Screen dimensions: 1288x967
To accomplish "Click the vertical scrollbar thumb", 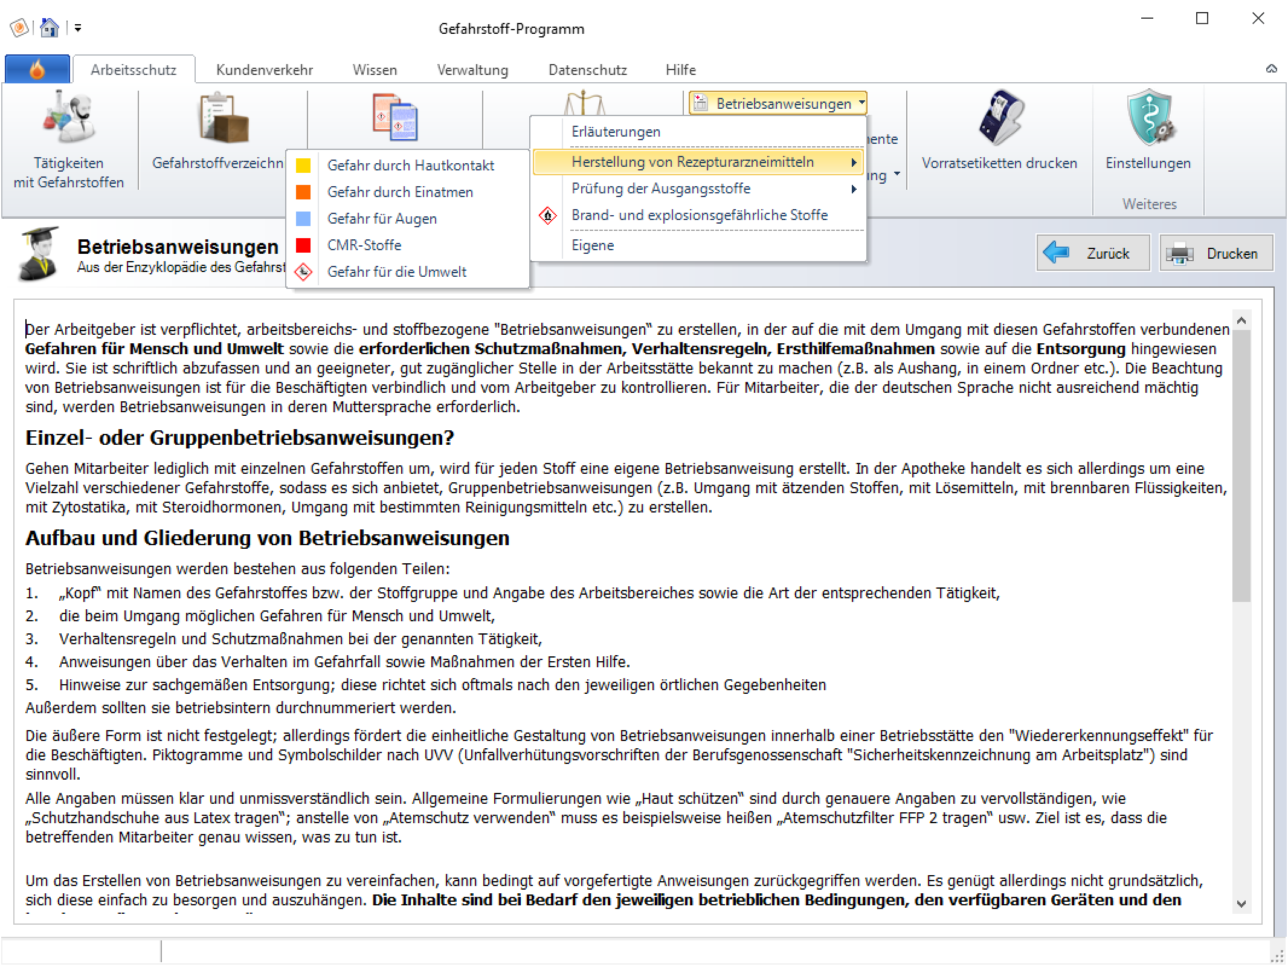I will (x=1241, y=465).
